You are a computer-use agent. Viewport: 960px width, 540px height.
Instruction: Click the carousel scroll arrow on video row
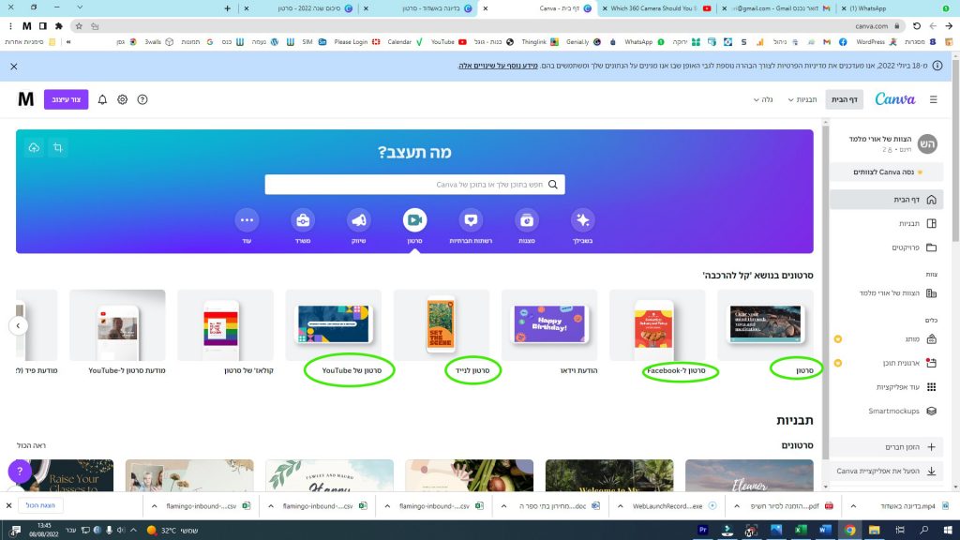coord(19,325)
